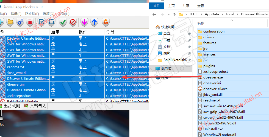
Task: Sort by the 启用 column header
Action: coord(63,32)
